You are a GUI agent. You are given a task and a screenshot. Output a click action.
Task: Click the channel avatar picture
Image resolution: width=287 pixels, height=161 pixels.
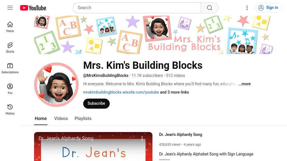(x=56, y=85)
